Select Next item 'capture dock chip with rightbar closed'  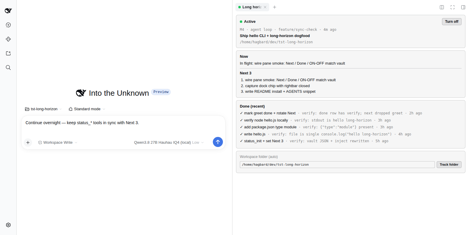[x=277, y=86]
